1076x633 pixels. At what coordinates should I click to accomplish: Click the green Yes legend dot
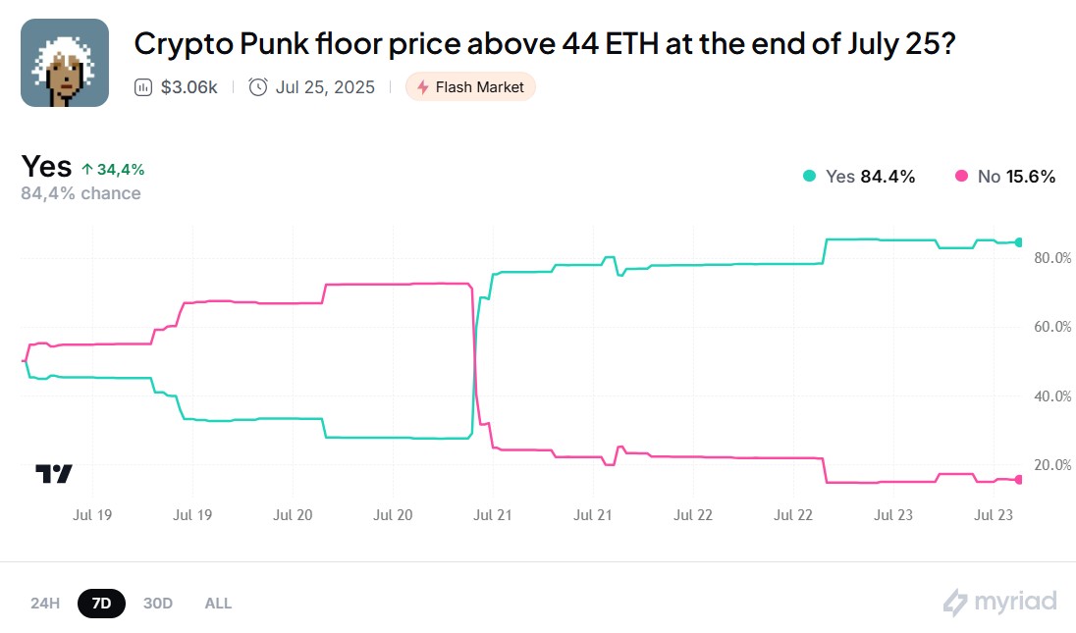click(x=811, y=177)
